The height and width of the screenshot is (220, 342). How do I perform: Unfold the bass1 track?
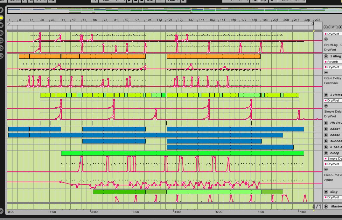pos(326,129)
